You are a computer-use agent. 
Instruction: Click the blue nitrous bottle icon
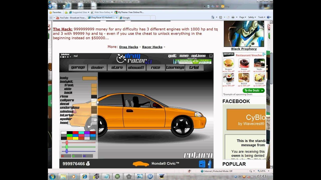pos(209,163)
